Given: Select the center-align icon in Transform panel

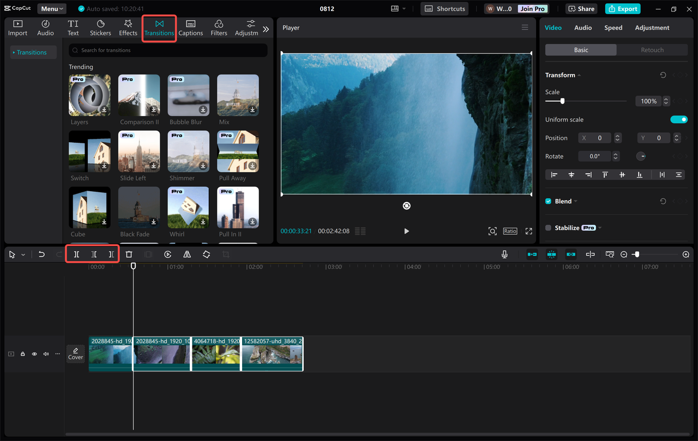Looking at the screenshot, I should pyautogui.click(x=570, y=174).
